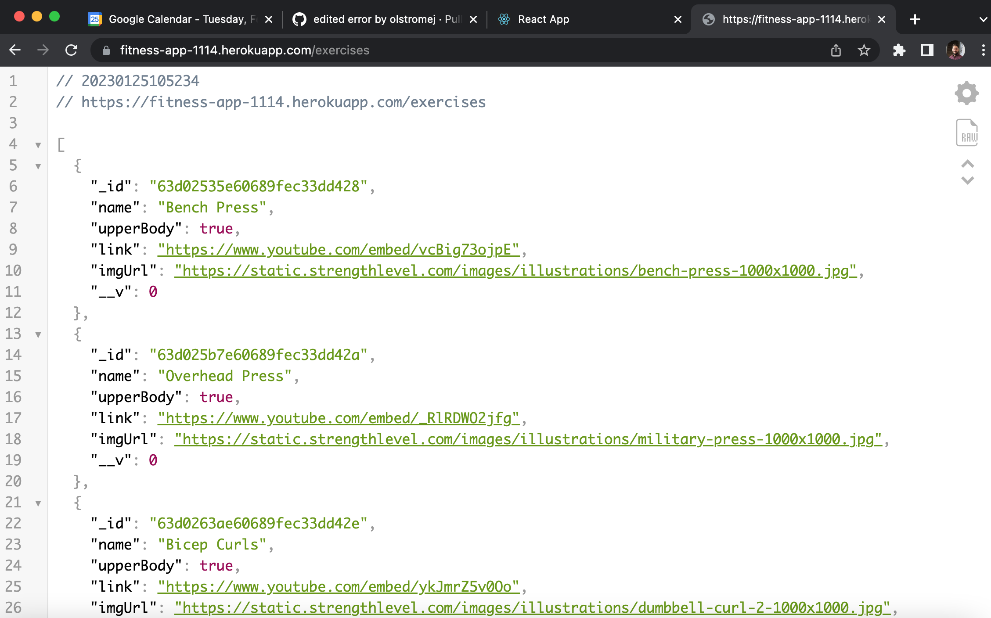Toggle the sidebar panel view icon
Screen dimensions: 991x618
click(x=928, y=50)
